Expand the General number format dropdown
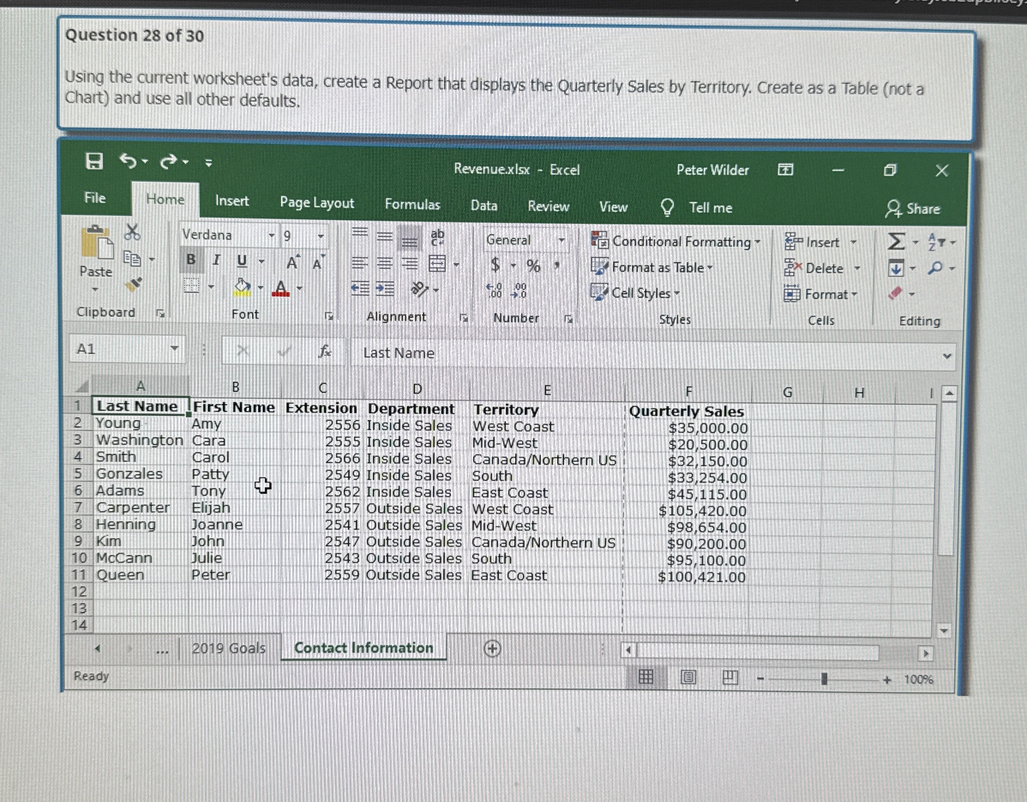This screenshot has width=1027, height=802. click(x=561, y=240)
